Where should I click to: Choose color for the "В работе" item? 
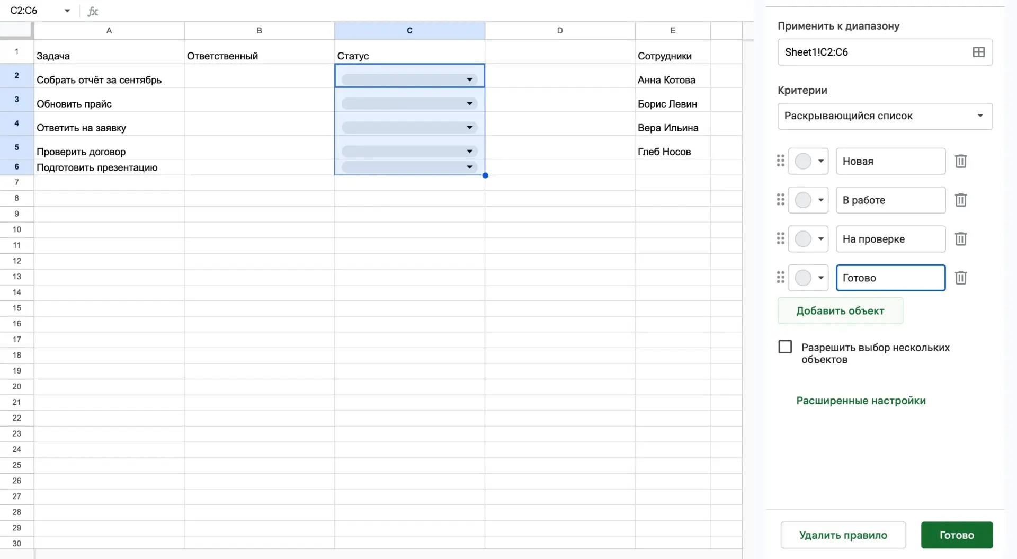(x=808, y=200)
